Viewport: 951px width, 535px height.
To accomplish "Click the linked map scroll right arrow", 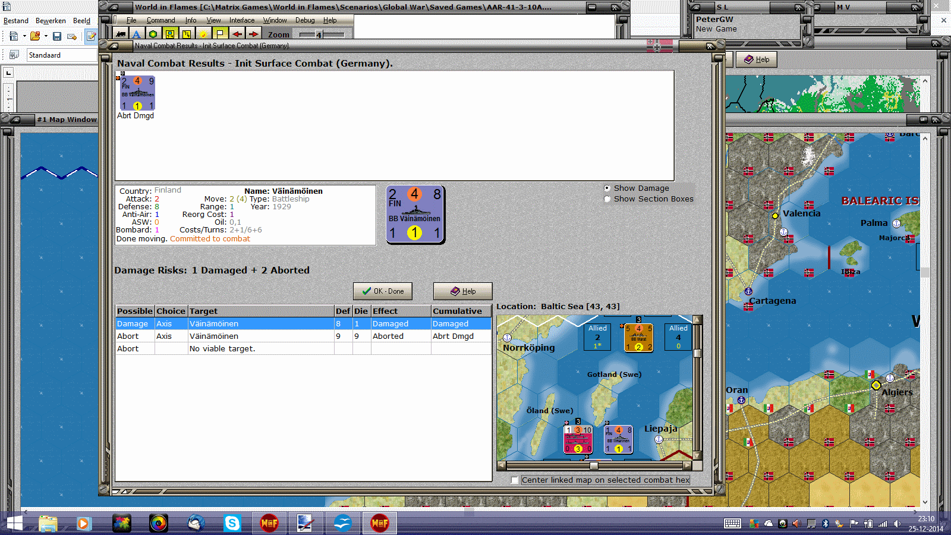I will 688,465.
